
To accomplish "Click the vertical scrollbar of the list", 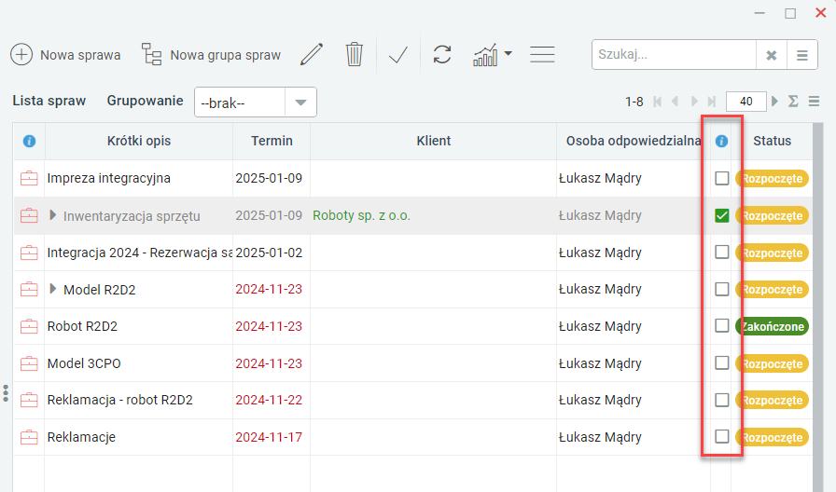I will (818, 307).
